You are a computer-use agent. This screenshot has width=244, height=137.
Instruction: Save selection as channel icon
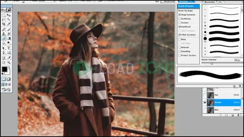pos(226,115)
